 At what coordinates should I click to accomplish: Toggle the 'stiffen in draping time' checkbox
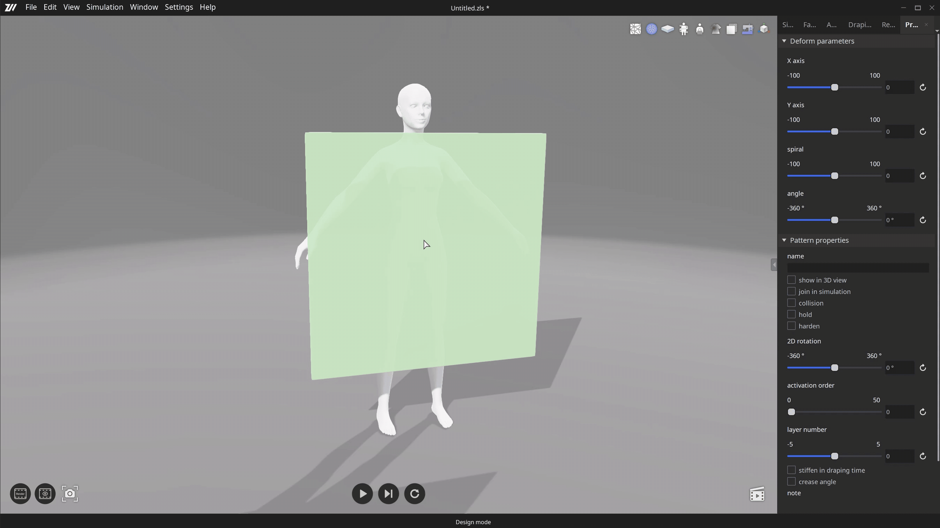(791, 470)
